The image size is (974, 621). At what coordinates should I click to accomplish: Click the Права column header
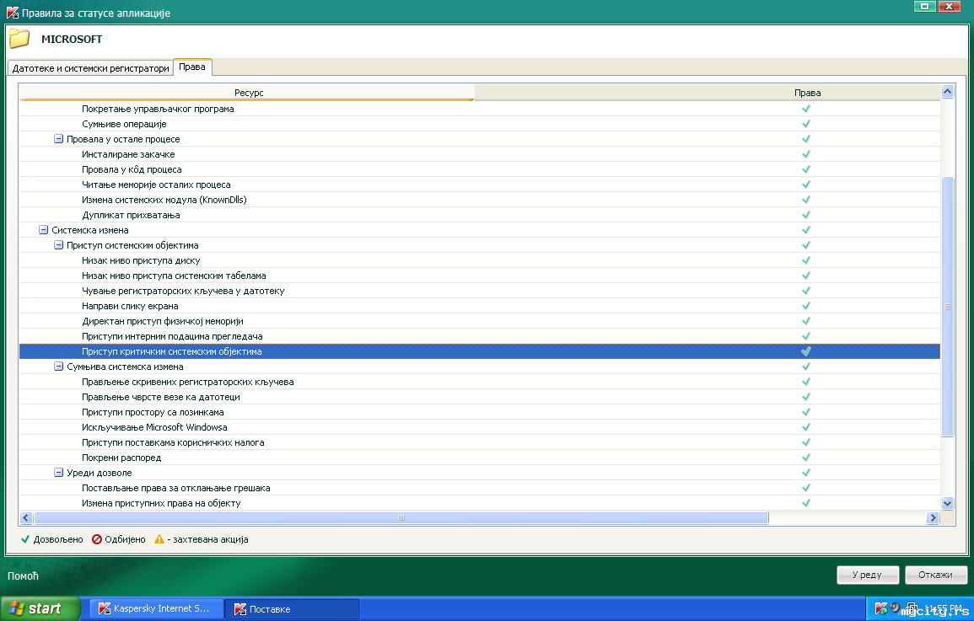coord(808,93)
